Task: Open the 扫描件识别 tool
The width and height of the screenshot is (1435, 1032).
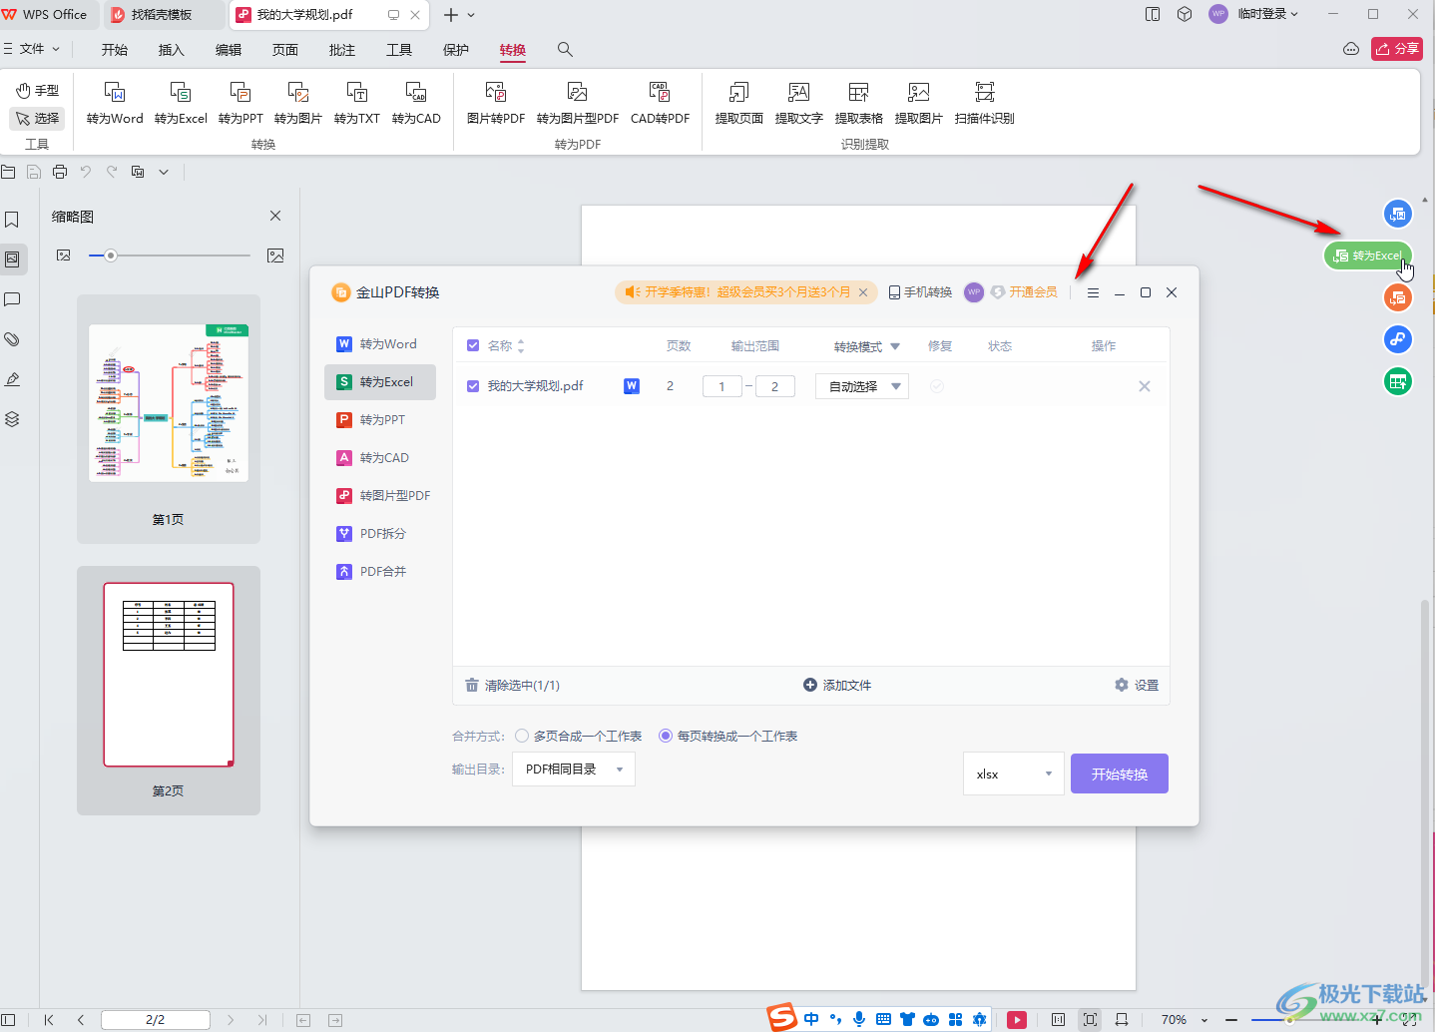Action: tap(984, 104)
